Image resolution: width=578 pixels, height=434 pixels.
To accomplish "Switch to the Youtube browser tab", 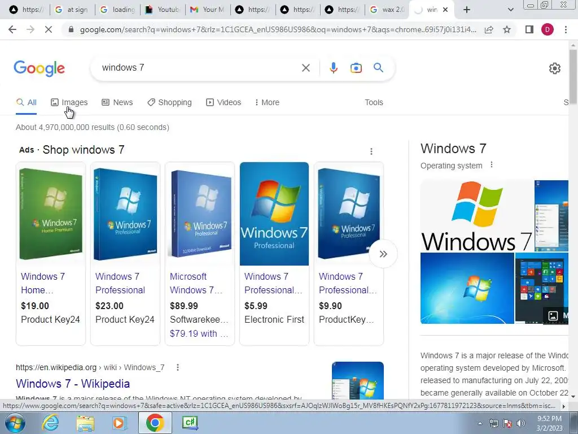I will point(162,10).
